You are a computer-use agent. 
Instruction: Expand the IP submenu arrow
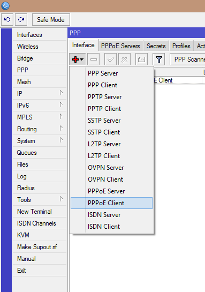coord(61,93)
